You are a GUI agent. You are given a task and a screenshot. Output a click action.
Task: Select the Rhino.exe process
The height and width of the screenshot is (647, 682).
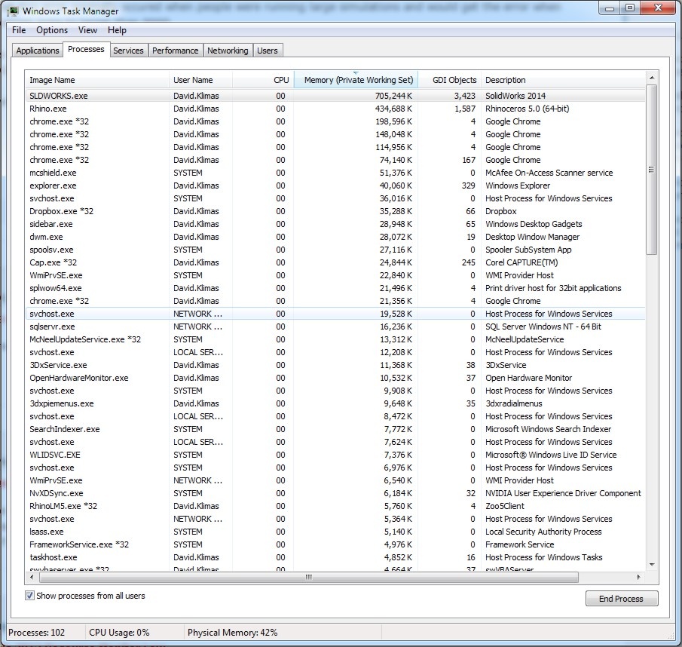tap(335, 109)
